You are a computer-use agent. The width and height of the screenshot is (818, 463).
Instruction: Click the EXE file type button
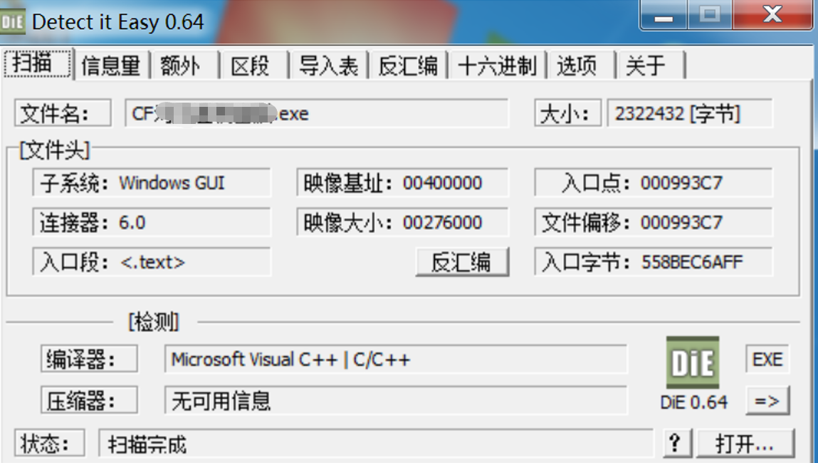pos(767,359)
